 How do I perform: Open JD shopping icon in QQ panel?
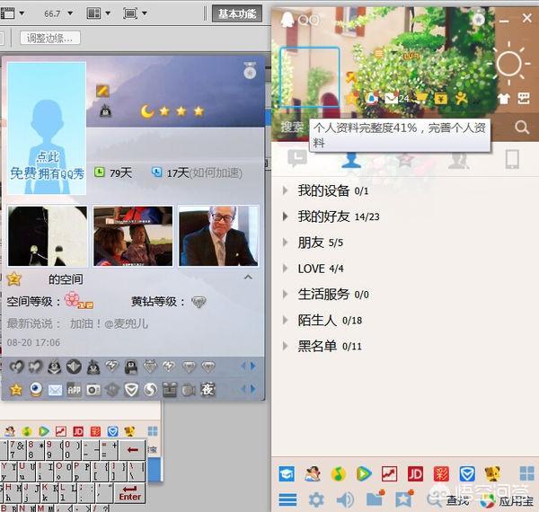pos(415,474)
